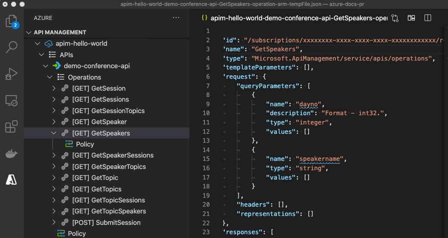Open the Explorer view in activity bar
This screenshot has height=238, width=448.
[x=11, y=21]
